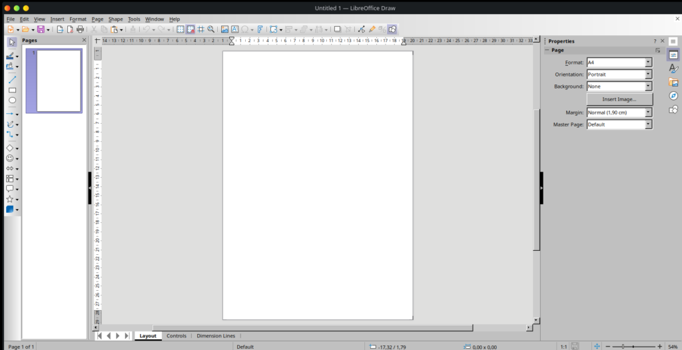Toggle Display Grid in toolbar
Screen dimensions: 682x350
pyautogui.click(x=180, y=29)
